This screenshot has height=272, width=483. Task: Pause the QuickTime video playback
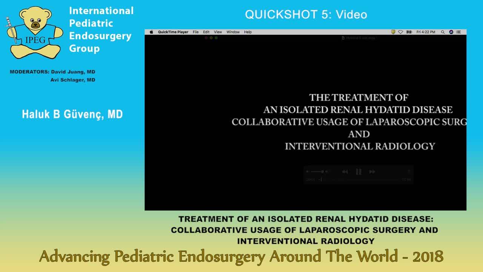tap(358, 172)
